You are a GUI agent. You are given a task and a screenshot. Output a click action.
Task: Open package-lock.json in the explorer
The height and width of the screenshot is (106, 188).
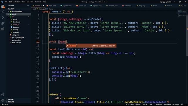(18, 37)
